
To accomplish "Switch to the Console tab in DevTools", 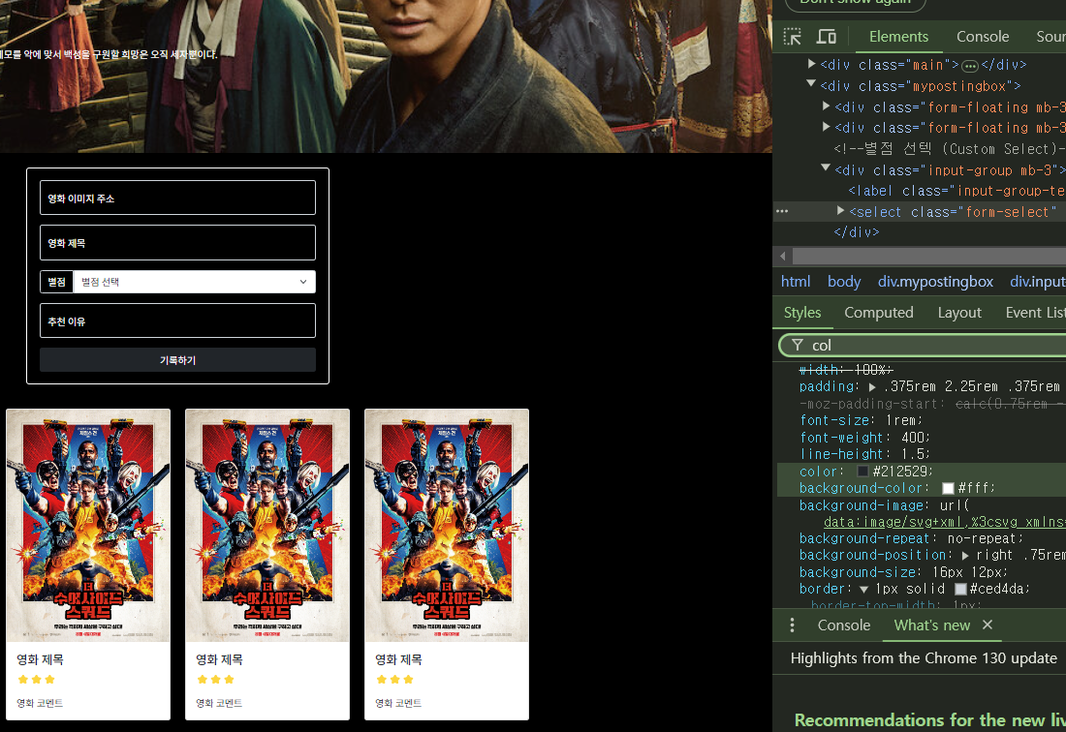I will (x=983, y=37).
